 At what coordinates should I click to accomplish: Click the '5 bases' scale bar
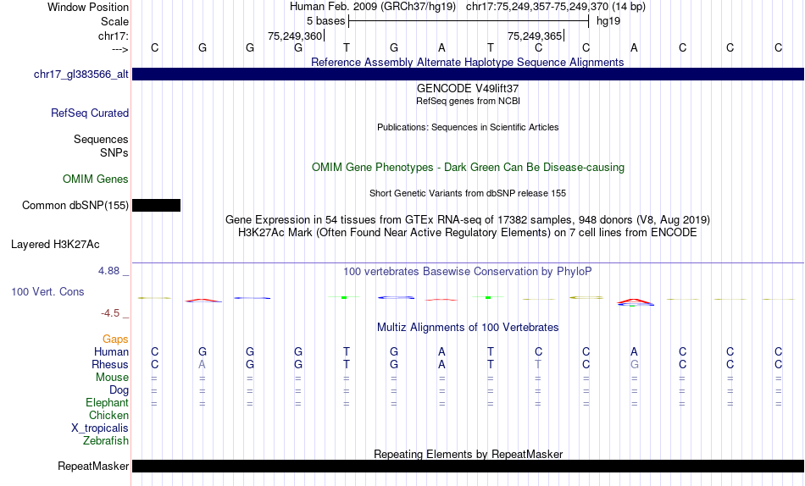(469, 21)
